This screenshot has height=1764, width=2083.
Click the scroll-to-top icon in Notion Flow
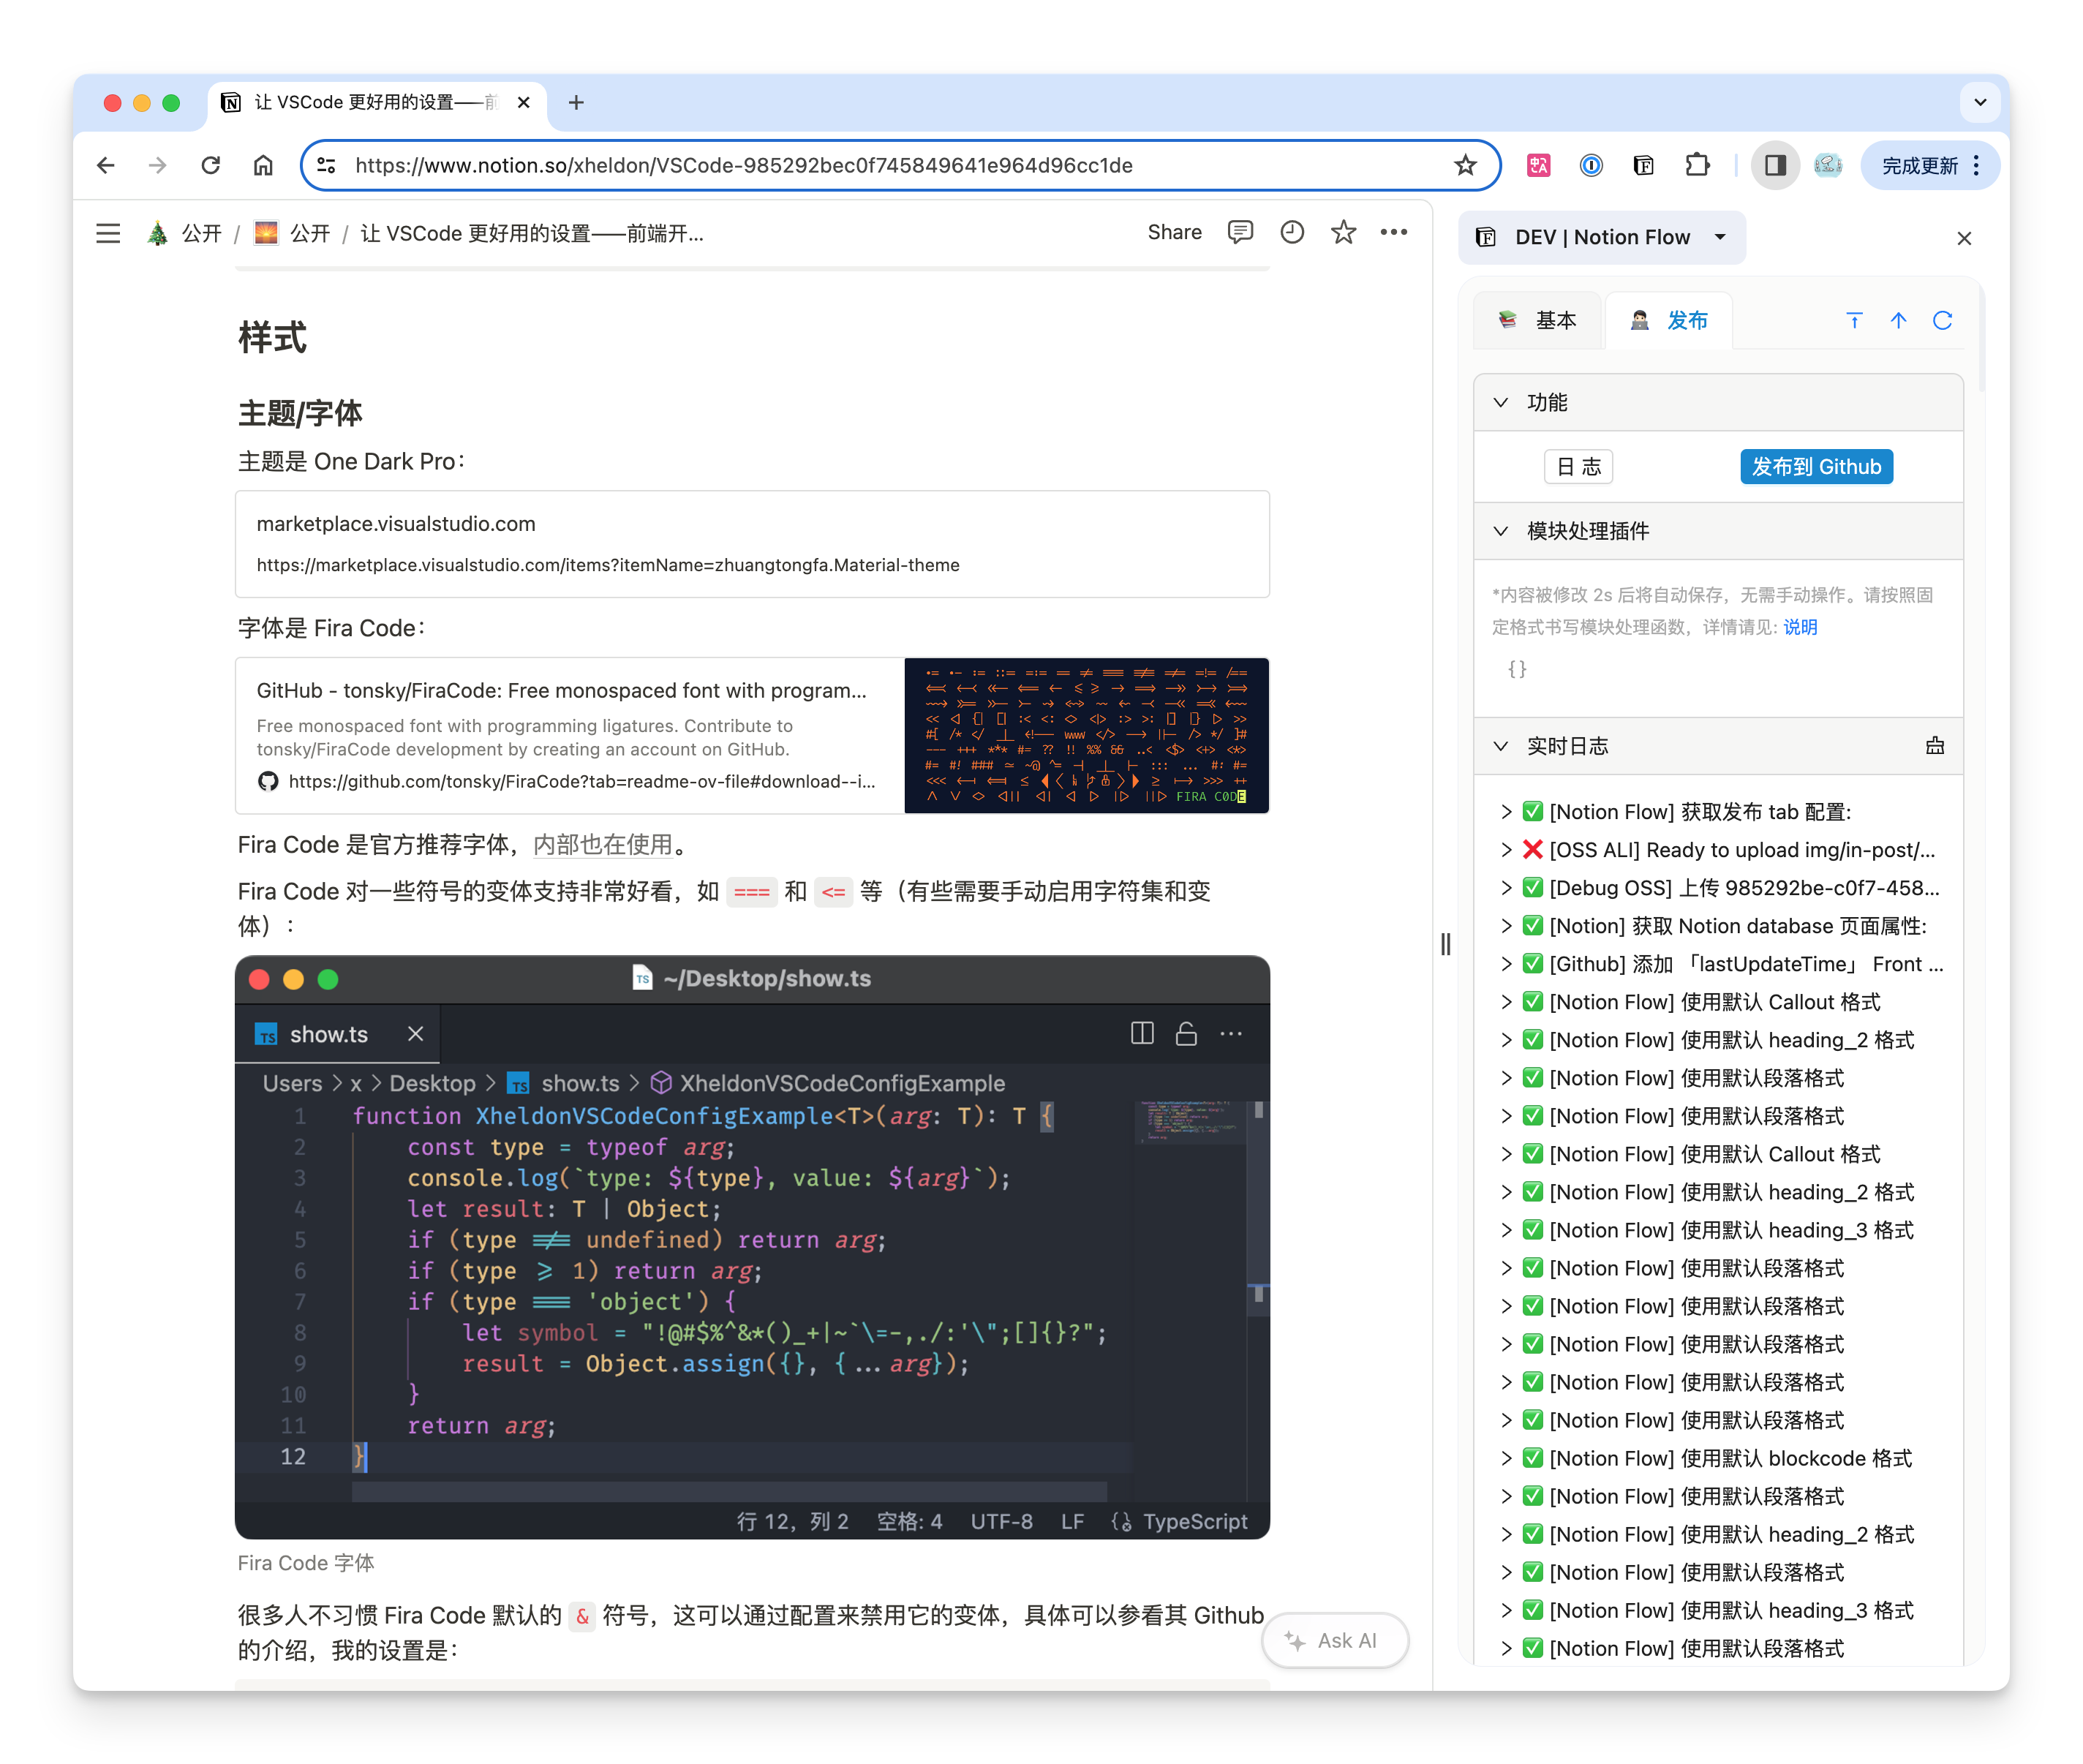tap(1854, 320)
